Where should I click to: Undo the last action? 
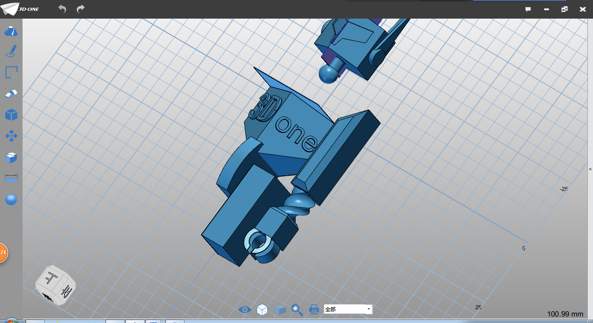(62, 9)
